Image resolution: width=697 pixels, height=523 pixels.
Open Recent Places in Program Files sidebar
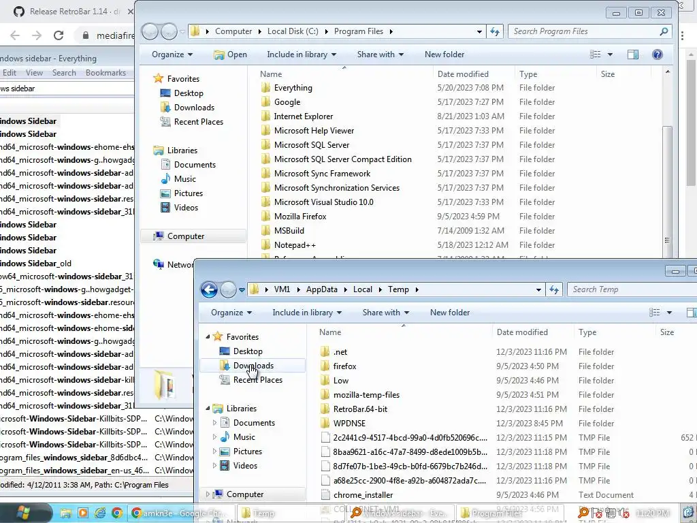click(198, 122)
